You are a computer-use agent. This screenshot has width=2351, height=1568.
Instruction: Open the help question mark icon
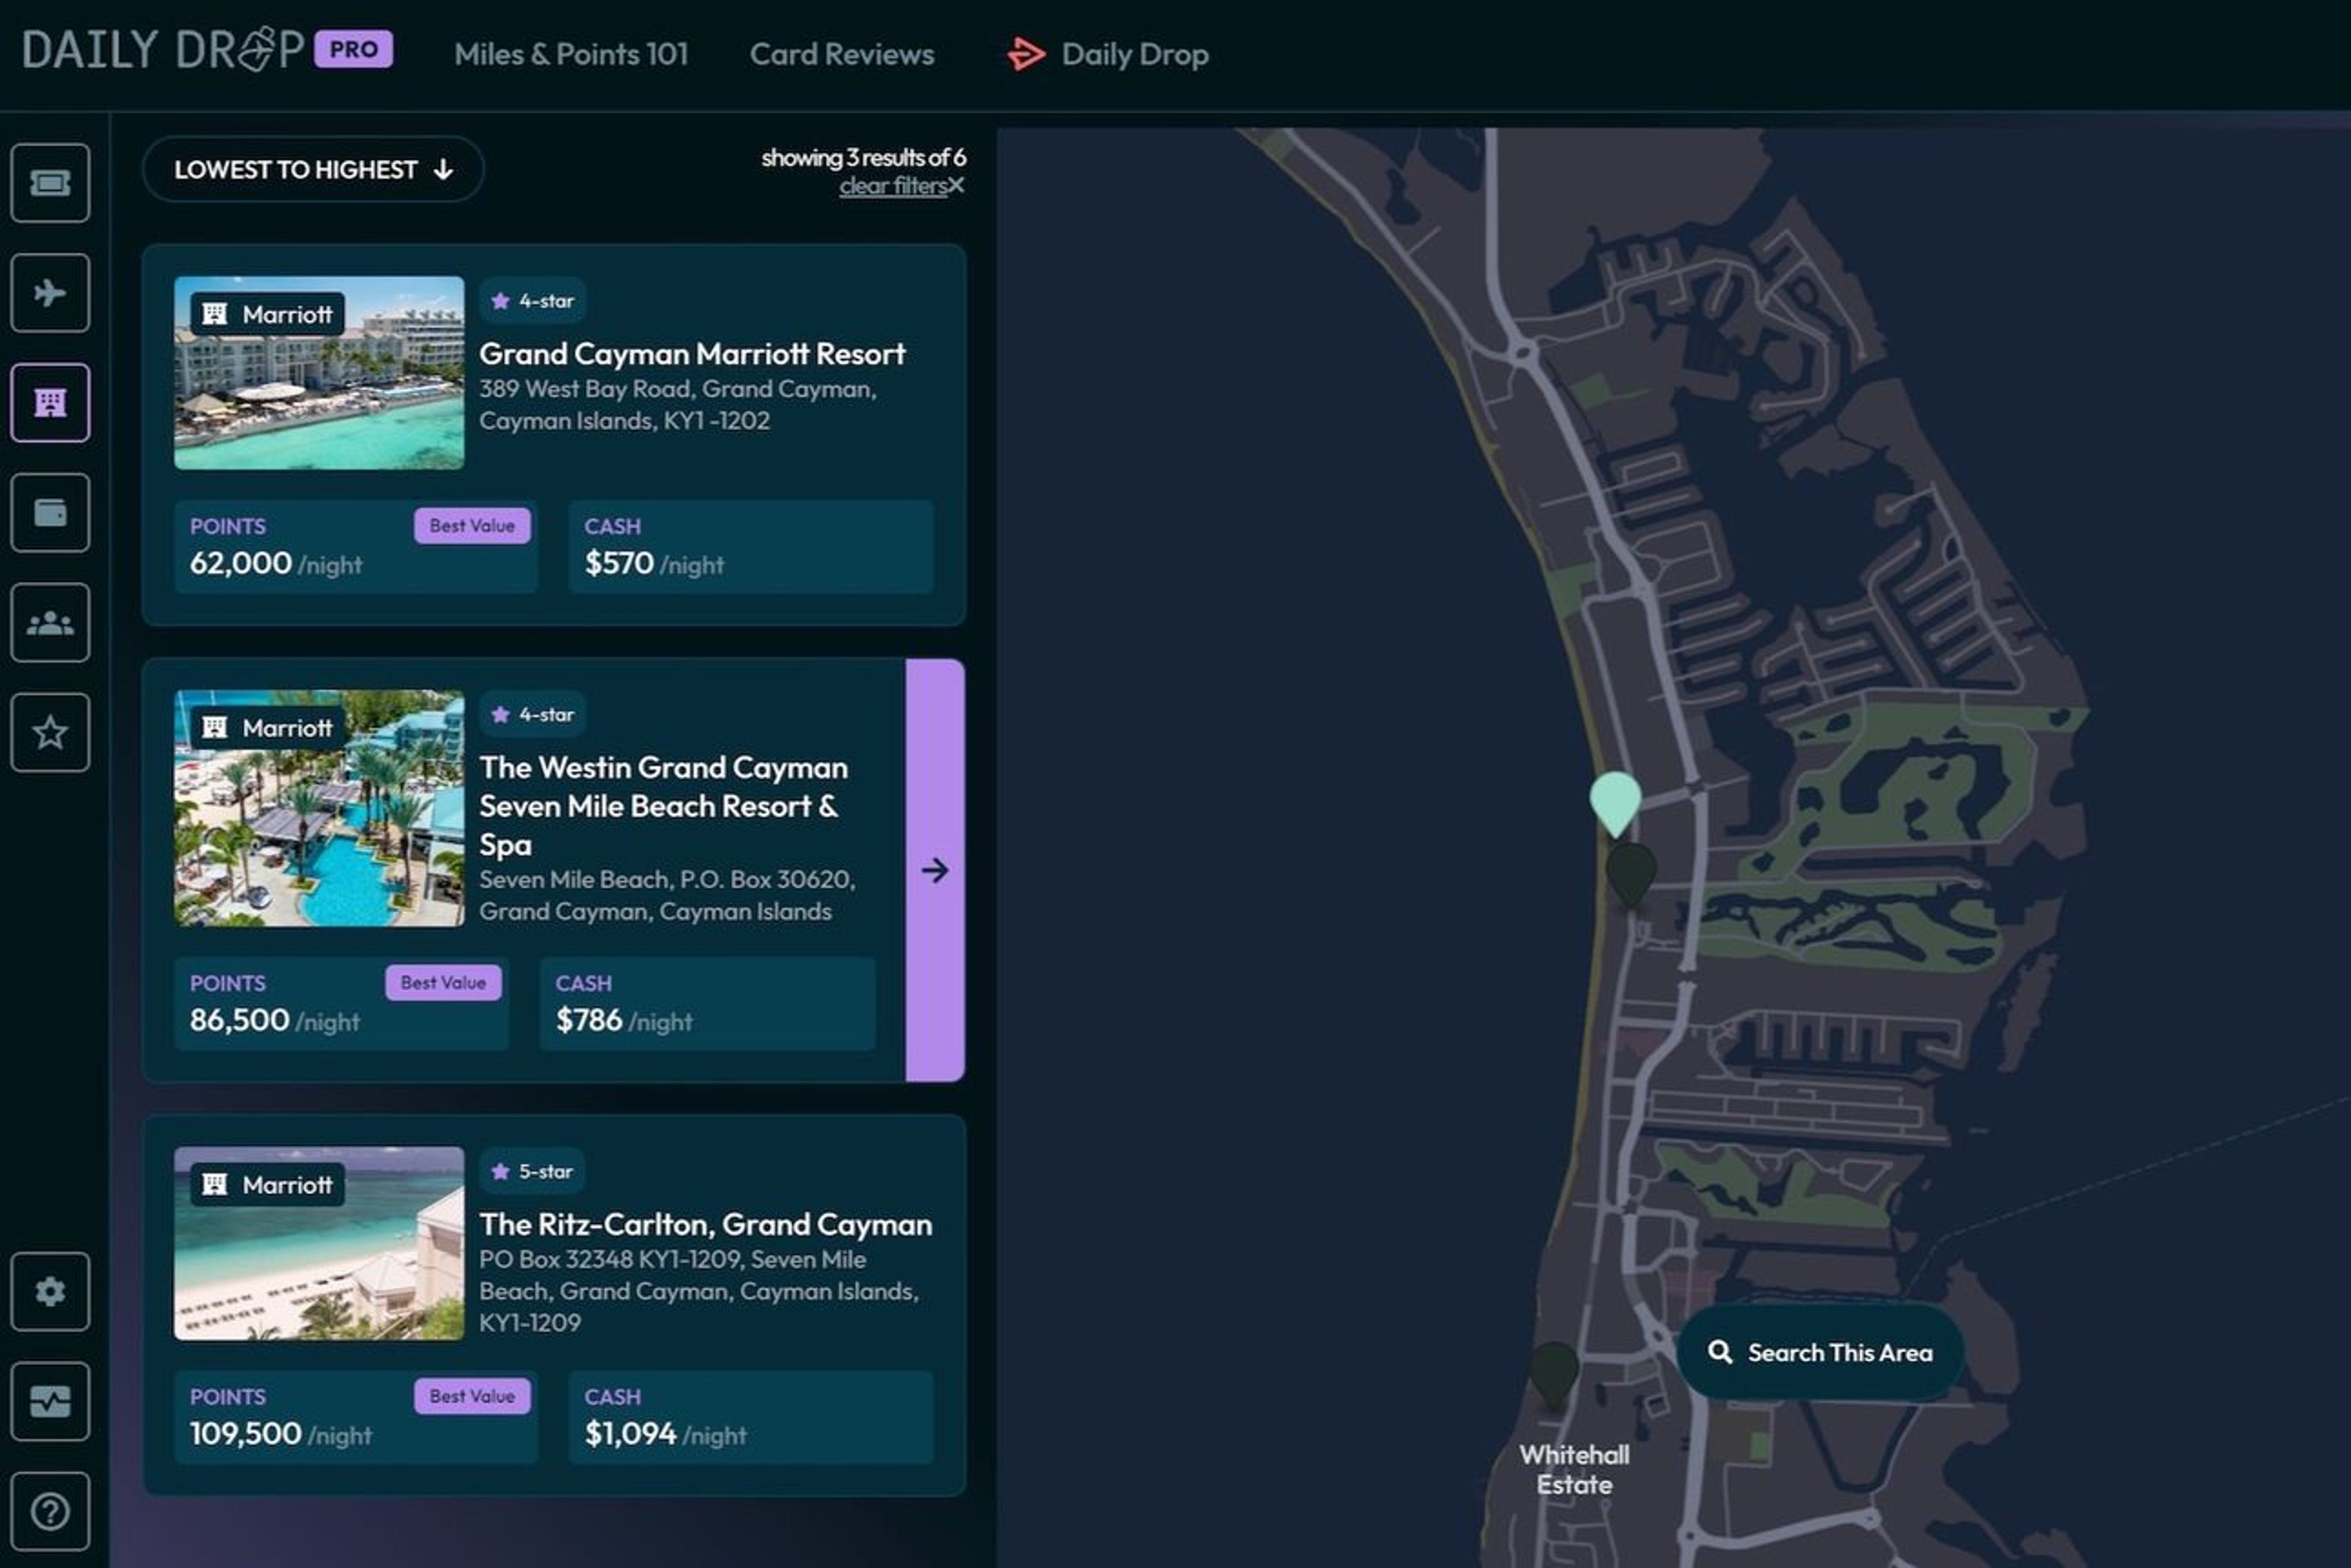tap(50, 1511)
